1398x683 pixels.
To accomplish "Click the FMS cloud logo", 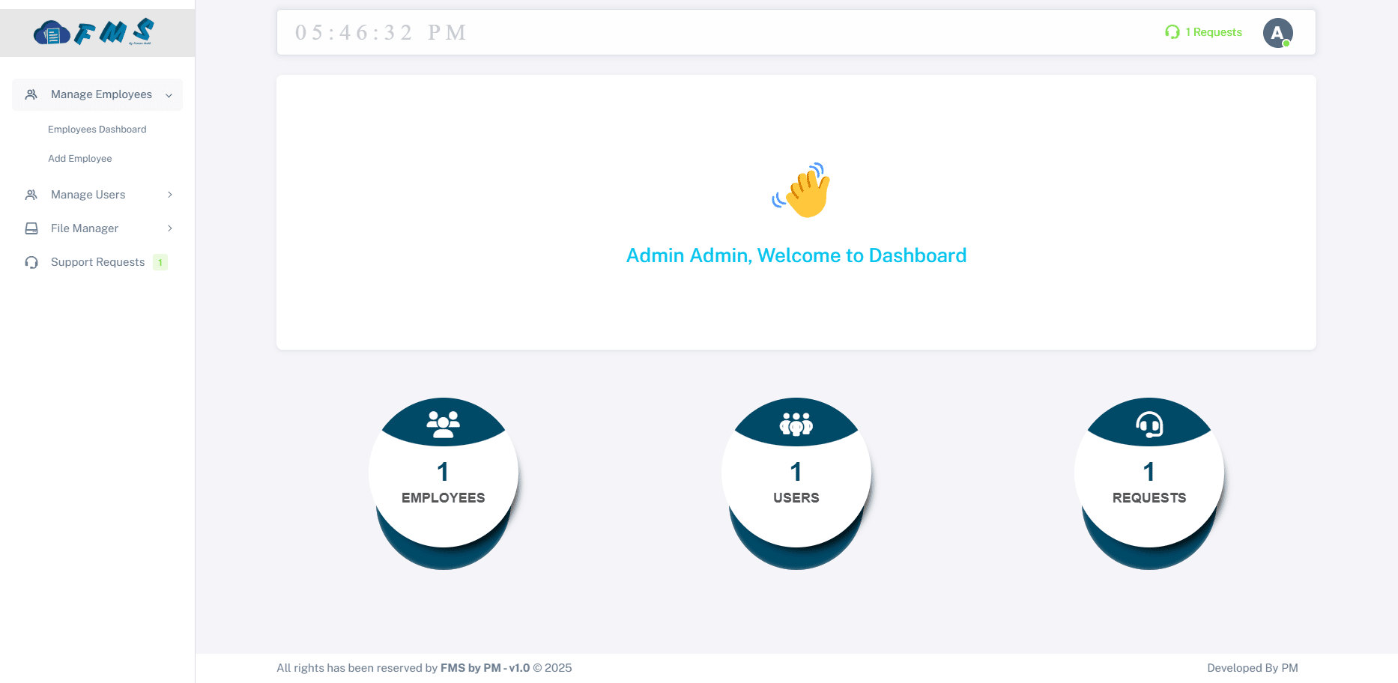I will pos(94,33).
